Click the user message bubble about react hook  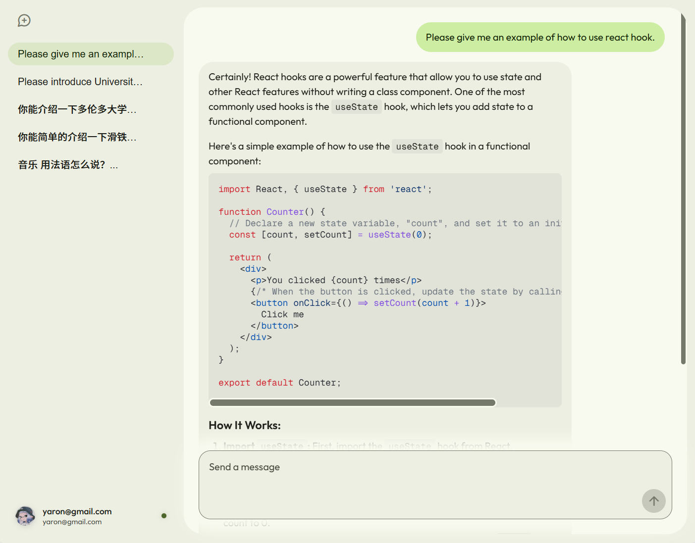pyautogui.click(x=540, y=37)
